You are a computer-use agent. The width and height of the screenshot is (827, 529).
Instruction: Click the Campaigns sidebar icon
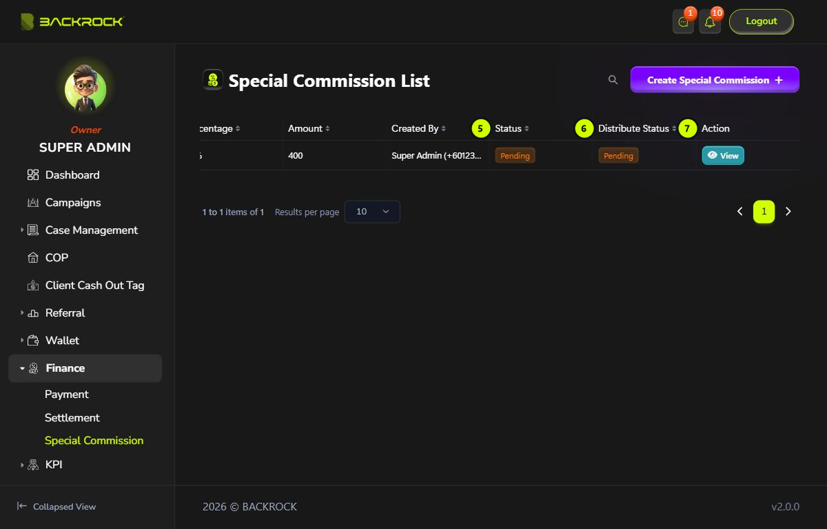33,203
